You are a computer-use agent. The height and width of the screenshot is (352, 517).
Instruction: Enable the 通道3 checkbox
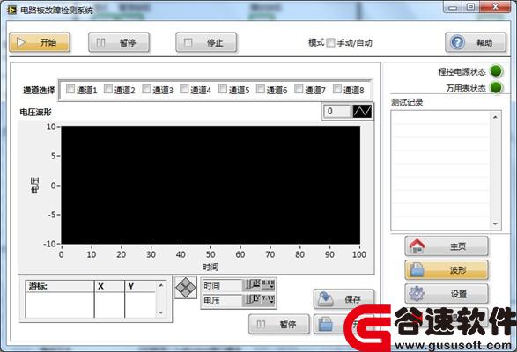[146, 89]
